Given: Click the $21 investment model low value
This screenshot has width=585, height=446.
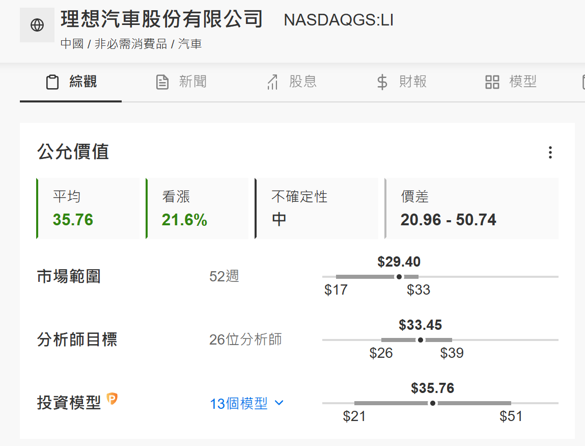Looking at the screenshot, I should coord(354,416).
